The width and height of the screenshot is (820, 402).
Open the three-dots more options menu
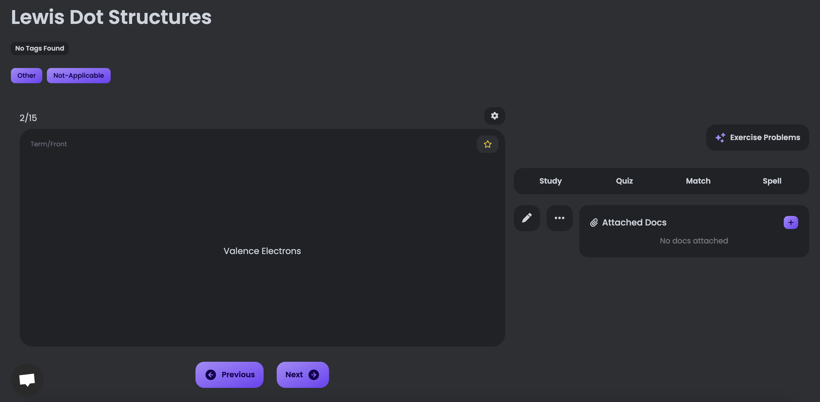coord(559,218)
